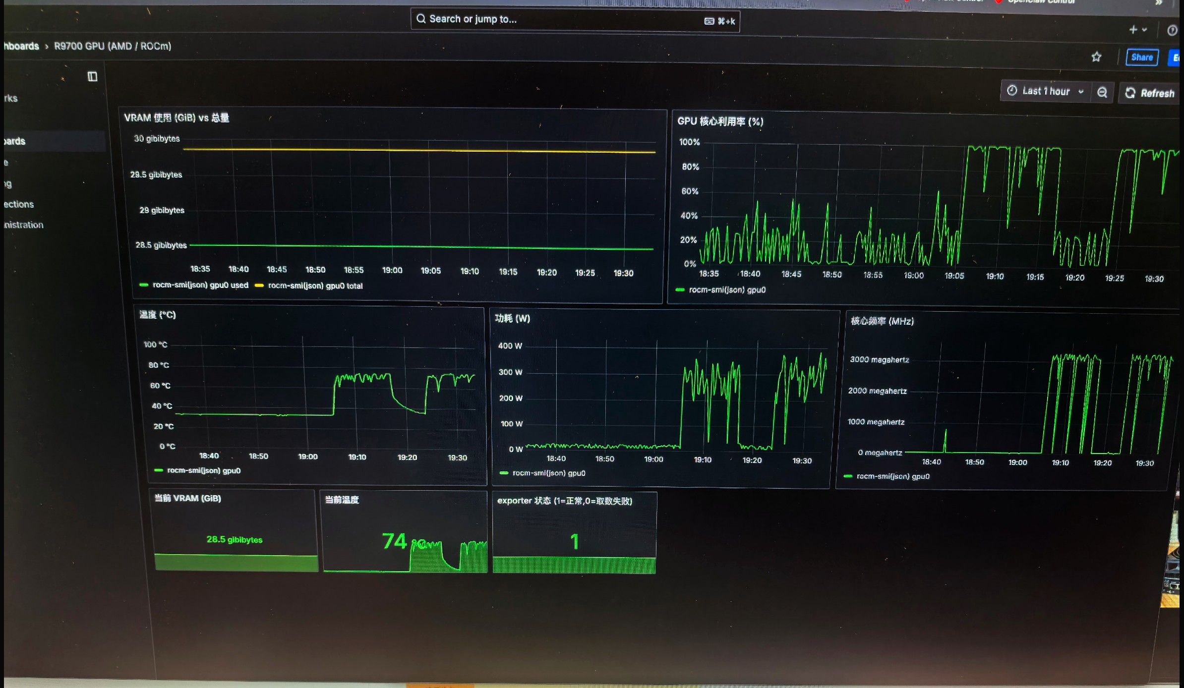Open Bookmarks item in the sidebar

[x=11, y=98]
